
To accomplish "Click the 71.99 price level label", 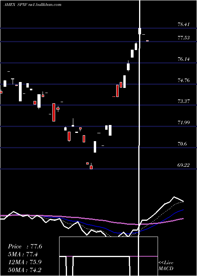I will [184, 122].
